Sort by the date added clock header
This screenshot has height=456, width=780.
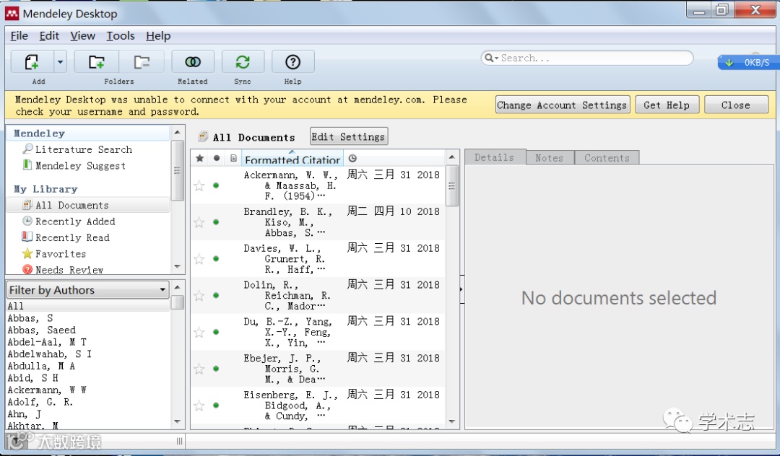tap(352, 158)
